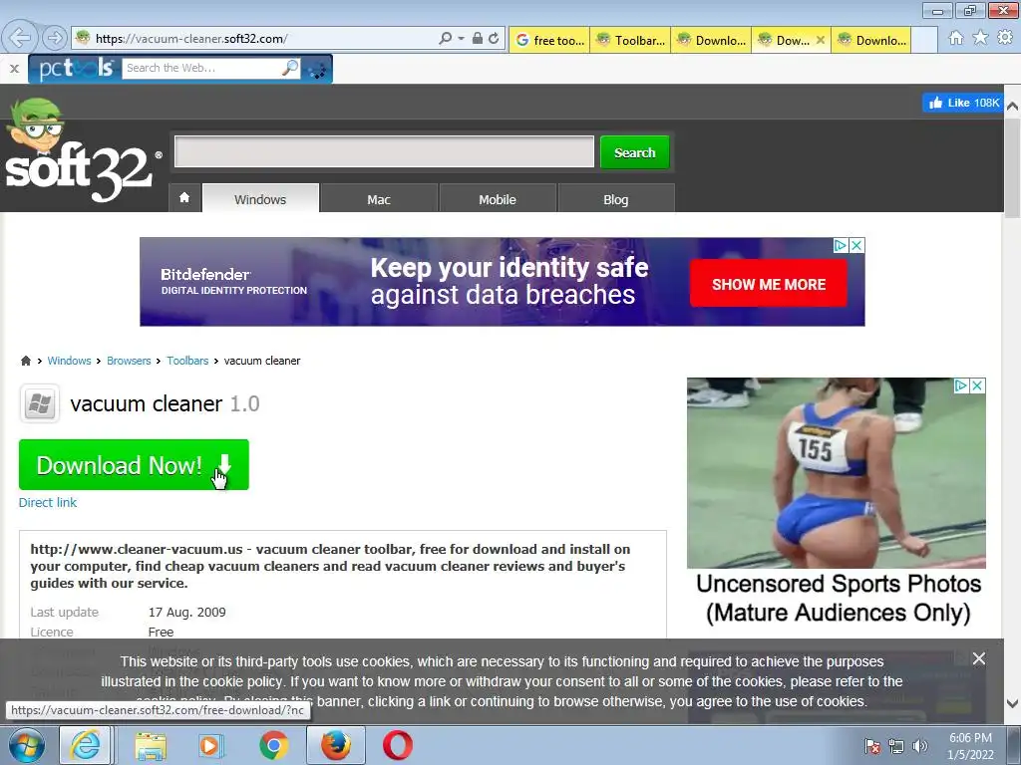Open a new blank tab

tap(924, 40)
